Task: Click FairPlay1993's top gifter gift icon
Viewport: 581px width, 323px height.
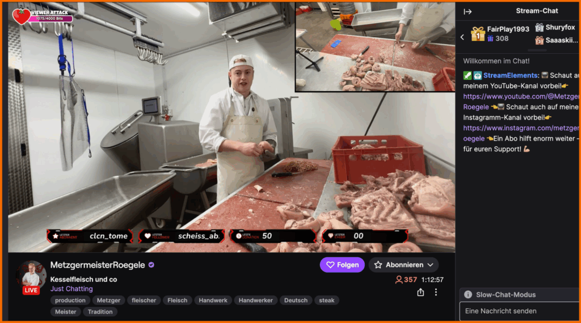Action: click(x=478, y=33)
